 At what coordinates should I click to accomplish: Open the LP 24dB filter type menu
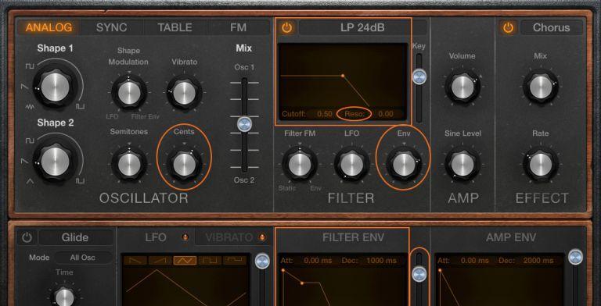(x=362, y=27)
